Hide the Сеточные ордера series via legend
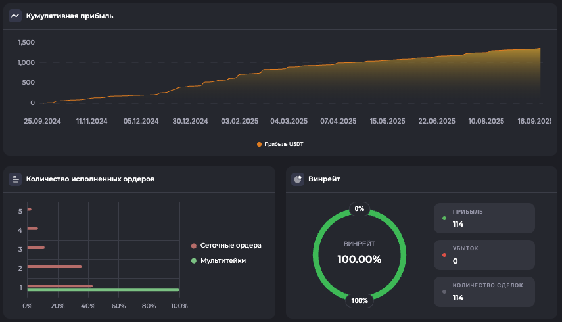Screen dimensions: 562x322 pyautogui.click(x=226, y=246)
